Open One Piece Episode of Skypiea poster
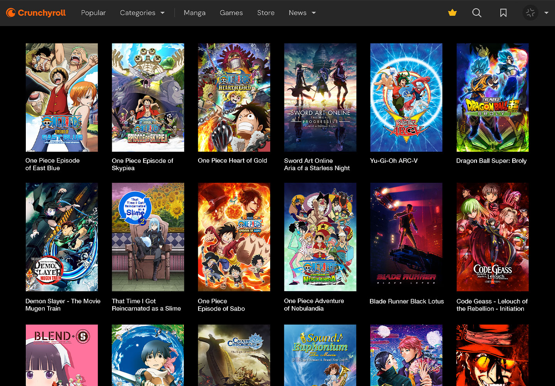Screen dimensions: 555x386 coord(148,97)
